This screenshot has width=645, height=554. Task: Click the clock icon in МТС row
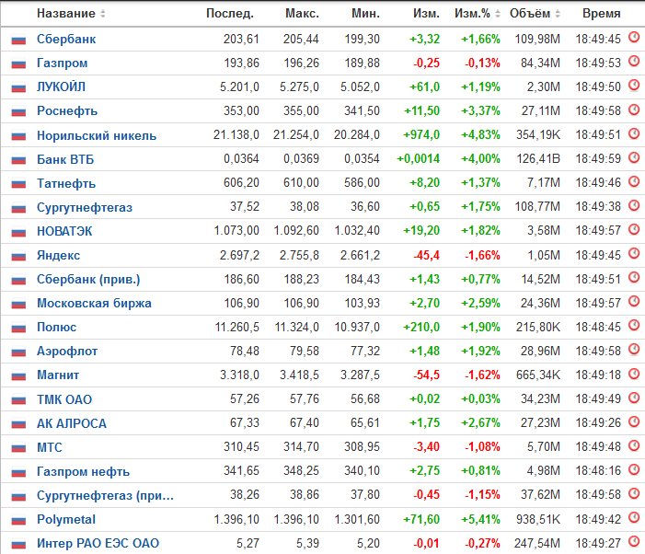point(634,445)
